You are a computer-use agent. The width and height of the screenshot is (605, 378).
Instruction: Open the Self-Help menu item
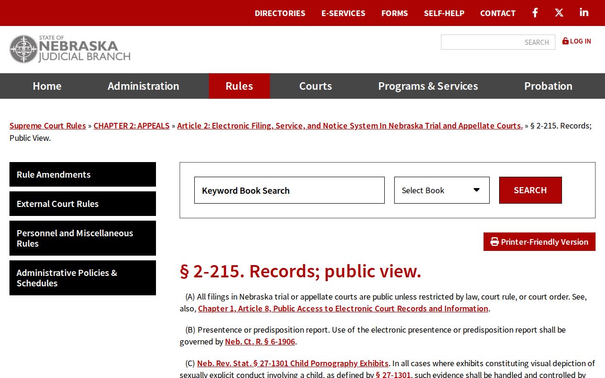(444, 13)
